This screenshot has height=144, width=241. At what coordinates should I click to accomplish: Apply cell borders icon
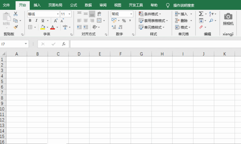(30, 27)
